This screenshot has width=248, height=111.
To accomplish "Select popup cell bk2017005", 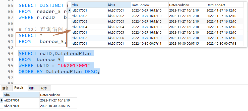I will coord(119,33).
